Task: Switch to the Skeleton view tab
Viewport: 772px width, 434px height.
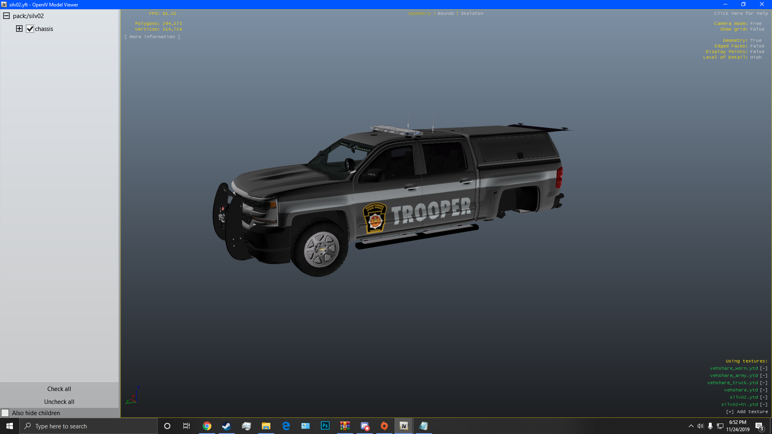Action: pos(472,13)
